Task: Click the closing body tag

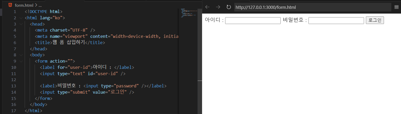Action: pyautogui.click(x=39, y=104)
